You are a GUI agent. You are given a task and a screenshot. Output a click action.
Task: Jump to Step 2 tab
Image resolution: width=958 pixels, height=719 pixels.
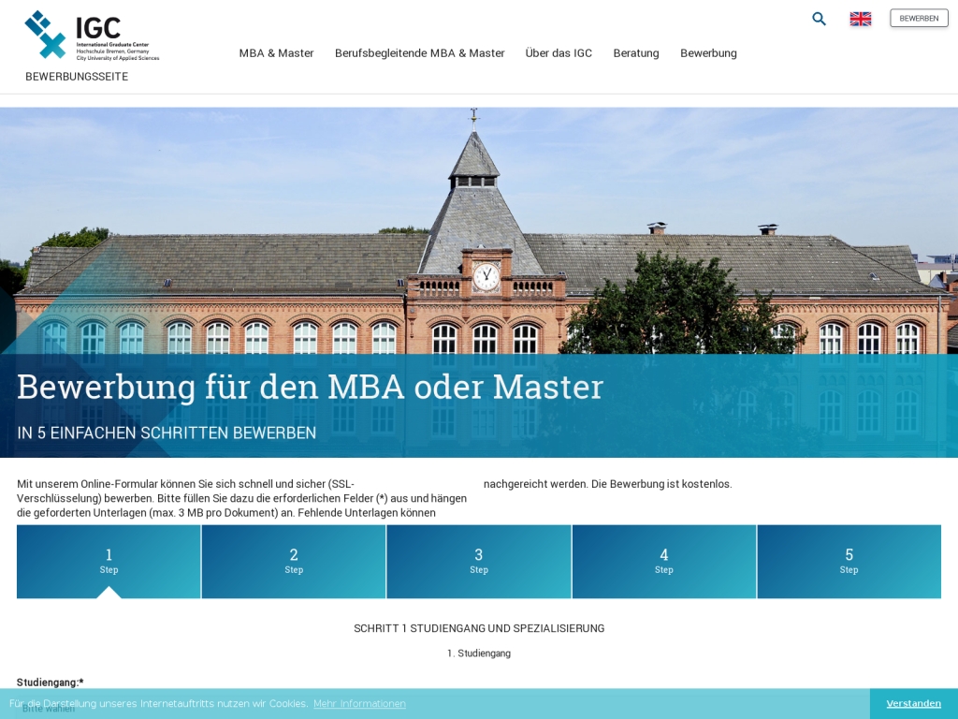(x=294, y=561)
